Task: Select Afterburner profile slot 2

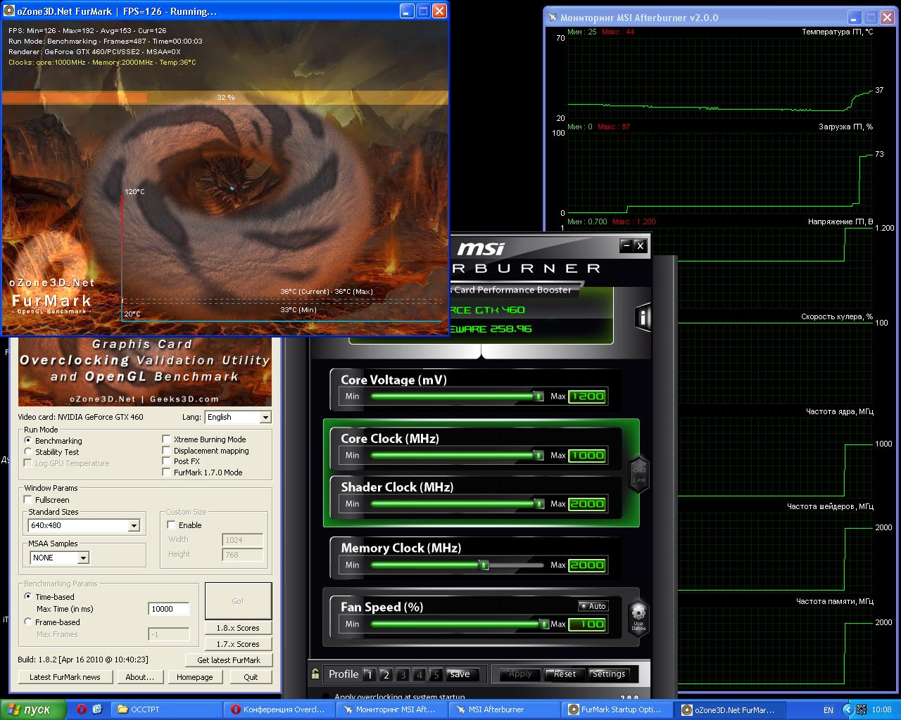Action: pos(386,674)
